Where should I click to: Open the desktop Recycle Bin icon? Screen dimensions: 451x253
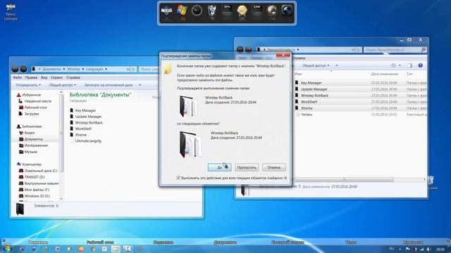click(431, 183)
